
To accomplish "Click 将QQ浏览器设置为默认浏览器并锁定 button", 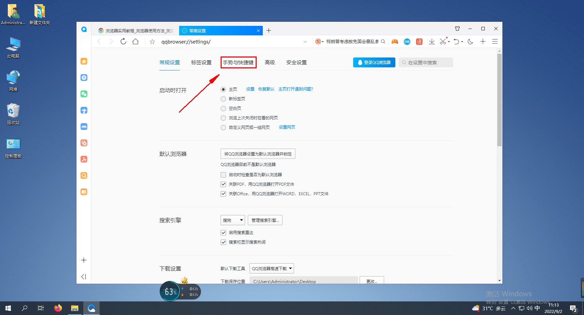I will click(258, 154).
